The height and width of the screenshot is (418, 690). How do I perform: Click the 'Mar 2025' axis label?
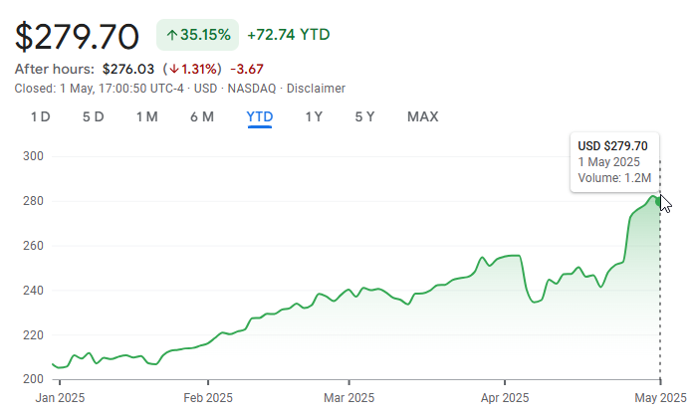click(348, 398)
